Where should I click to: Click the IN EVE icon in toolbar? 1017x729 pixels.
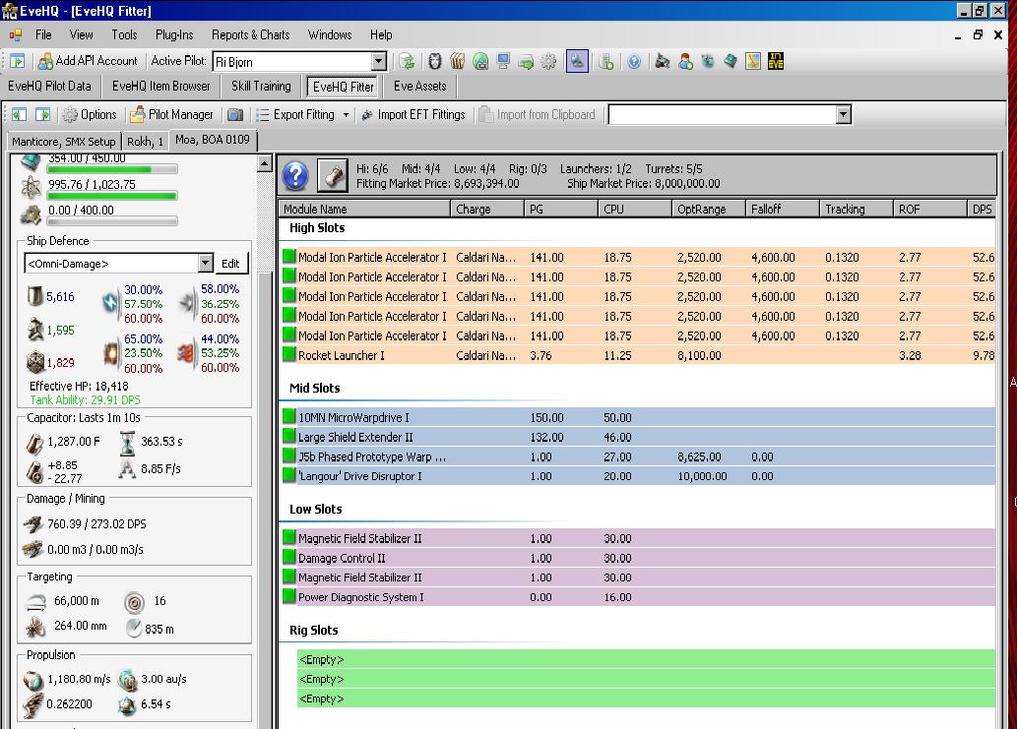pos(775,61)
